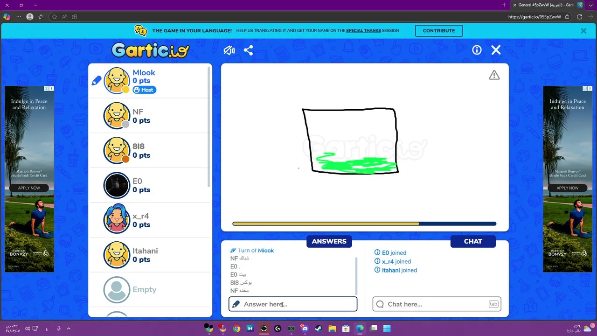This screenshot has width=597, height=336.
Task: Click the Host badge under Mlook
Action: click(144, 90)
